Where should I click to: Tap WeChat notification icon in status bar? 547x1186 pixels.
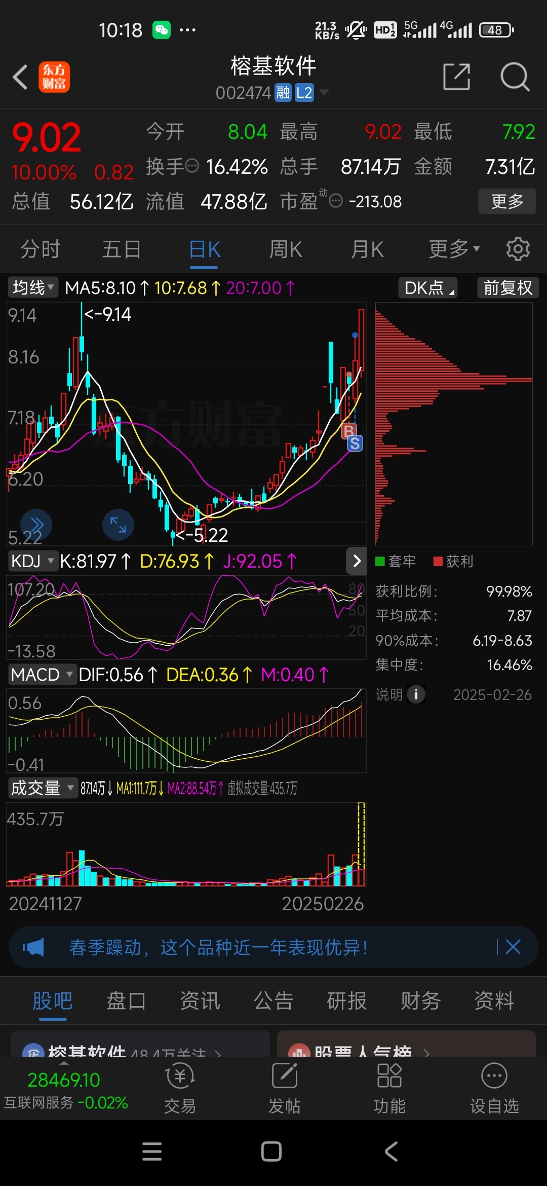tap(162, 30)
